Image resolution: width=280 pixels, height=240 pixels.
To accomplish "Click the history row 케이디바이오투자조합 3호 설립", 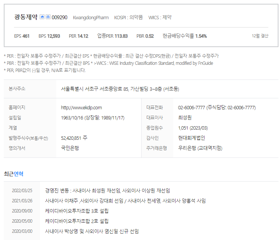I will (x=77, y=211).
